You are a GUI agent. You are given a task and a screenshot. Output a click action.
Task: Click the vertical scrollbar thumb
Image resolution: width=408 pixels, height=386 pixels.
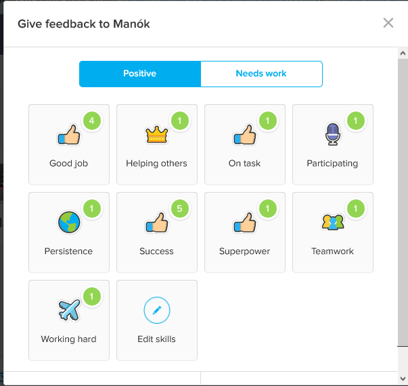pyautogui.click(x=403, y=203)
